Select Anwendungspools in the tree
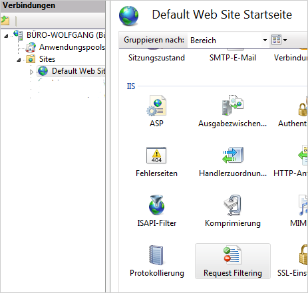Viewport: 308px width, 293px height. [x=72, y=47]
